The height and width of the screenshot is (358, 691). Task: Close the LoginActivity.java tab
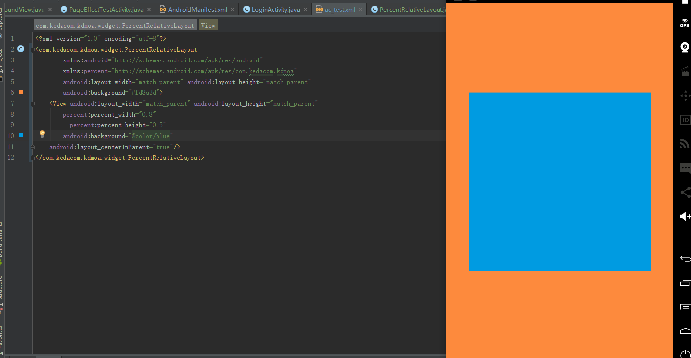306,9
